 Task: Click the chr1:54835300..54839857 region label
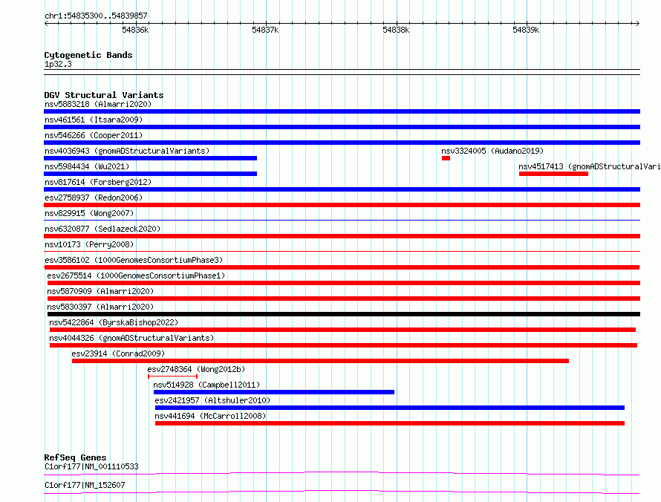coord(96,16)
